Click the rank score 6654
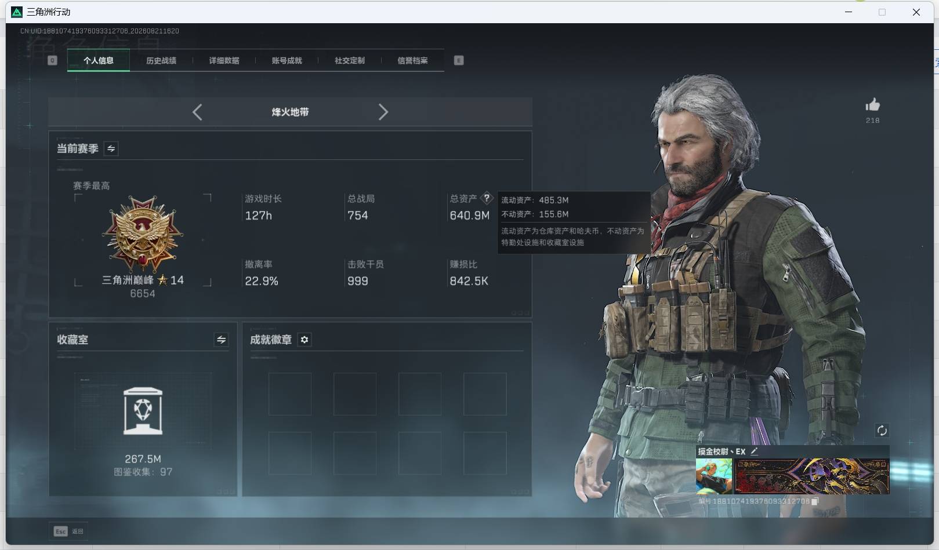Viewport: 939px width, 550px height. pyautogui.click(x=143, y=294)
